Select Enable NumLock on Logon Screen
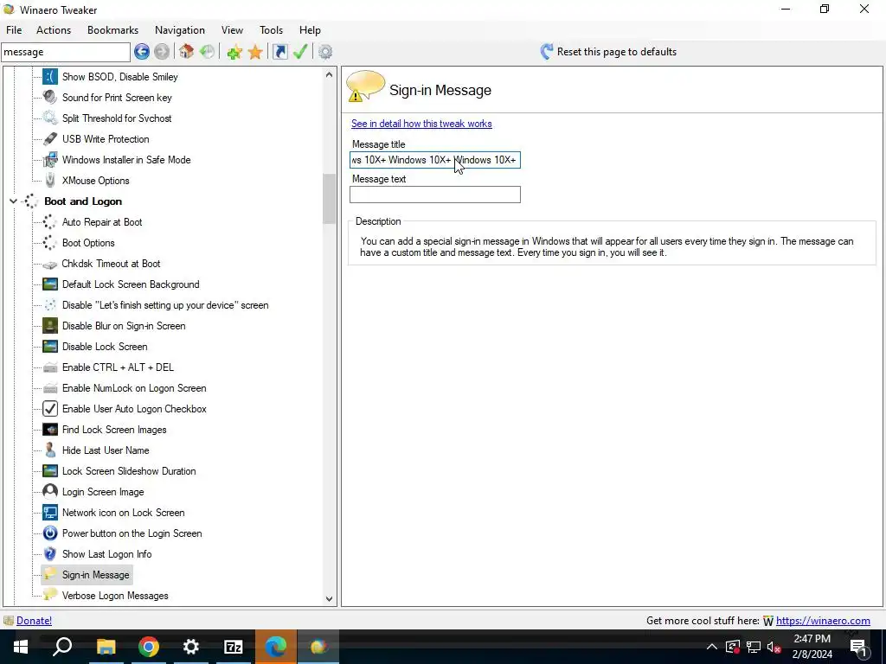The height and width of the screenshot is (664, 886). tap(134, 388)
